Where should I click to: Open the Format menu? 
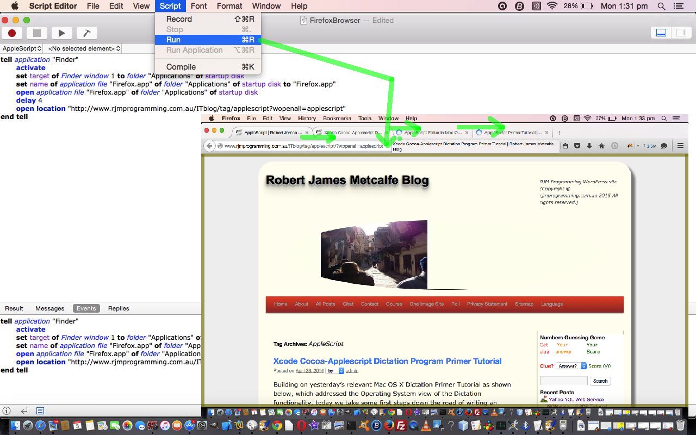(229, 6)
